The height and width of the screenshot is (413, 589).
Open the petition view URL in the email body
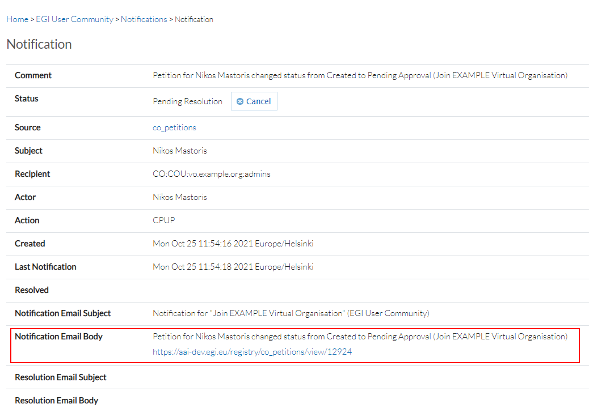coord(252,351)
